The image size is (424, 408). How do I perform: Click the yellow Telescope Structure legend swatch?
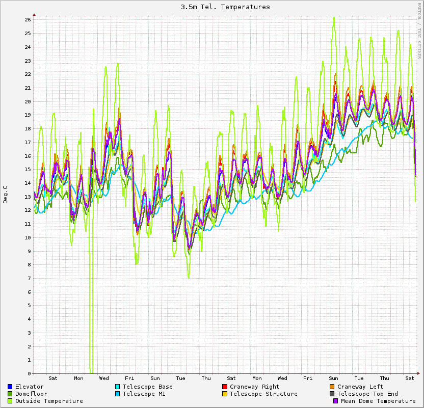(225, 394)
